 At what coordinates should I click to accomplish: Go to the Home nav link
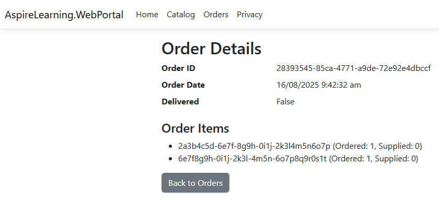pos(147,15)
